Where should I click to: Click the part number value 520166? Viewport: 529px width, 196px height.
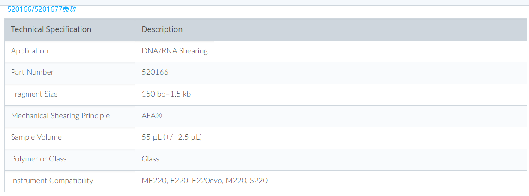[155, 72]
